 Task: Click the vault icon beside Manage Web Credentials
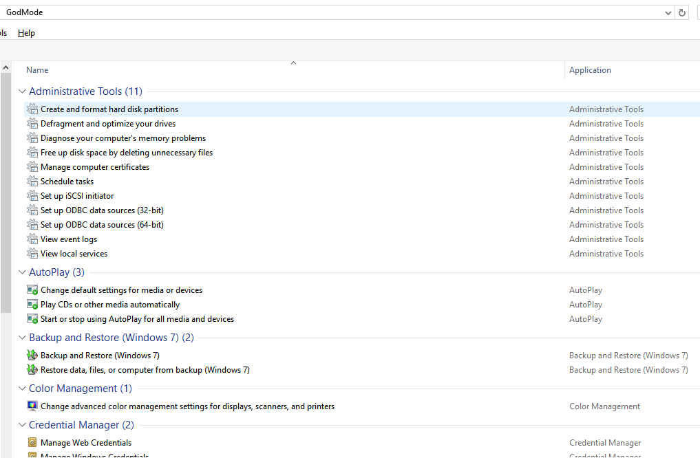(32, 443)
